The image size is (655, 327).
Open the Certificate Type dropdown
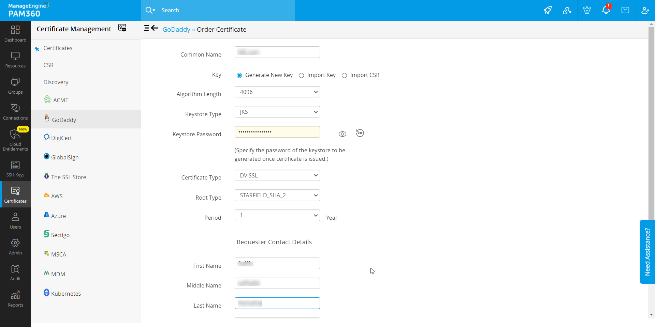[x=277, y=175]
